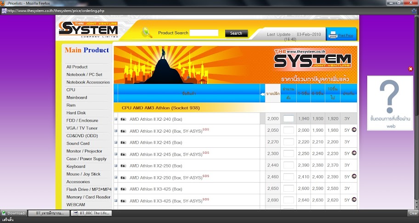Click the Search button
The image size is (419, 223).
(236, 33)
